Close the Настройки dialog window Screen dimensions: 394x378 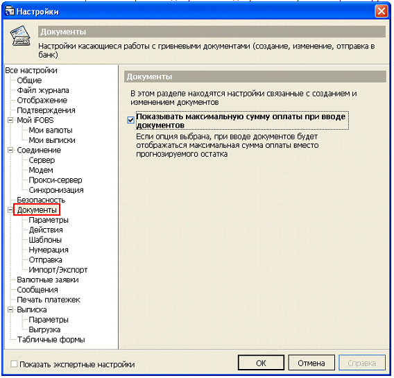coord(382,11)
